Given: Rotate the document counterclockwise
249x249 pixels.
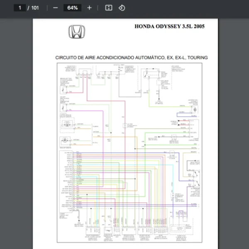Looking at the screenshot, I should pos(122,8).
